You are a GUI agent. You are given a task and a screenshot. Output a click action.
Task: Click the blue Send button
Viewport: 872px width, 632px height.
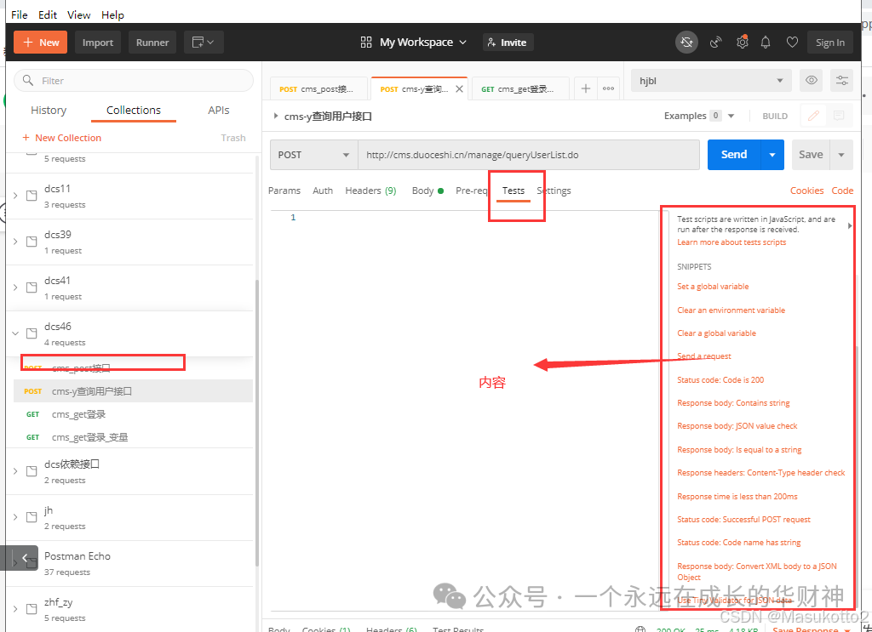734,155
